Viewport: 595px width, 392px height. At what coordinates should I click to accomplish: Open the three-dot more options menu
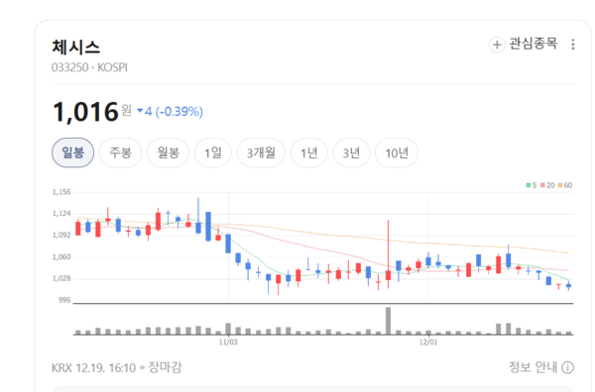(x=573, y=45)
